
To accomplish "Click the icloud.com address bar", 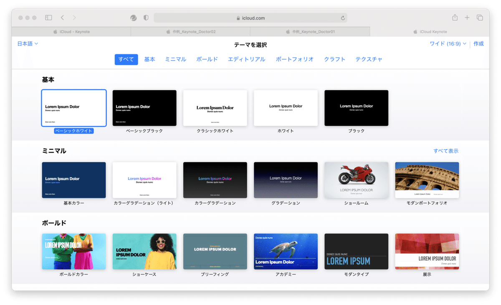I will click(x=250, y=18).
